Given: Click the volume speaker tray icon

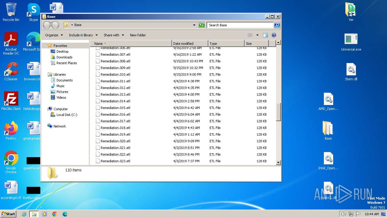Looking at the screenshot, I should pos(343,214).
